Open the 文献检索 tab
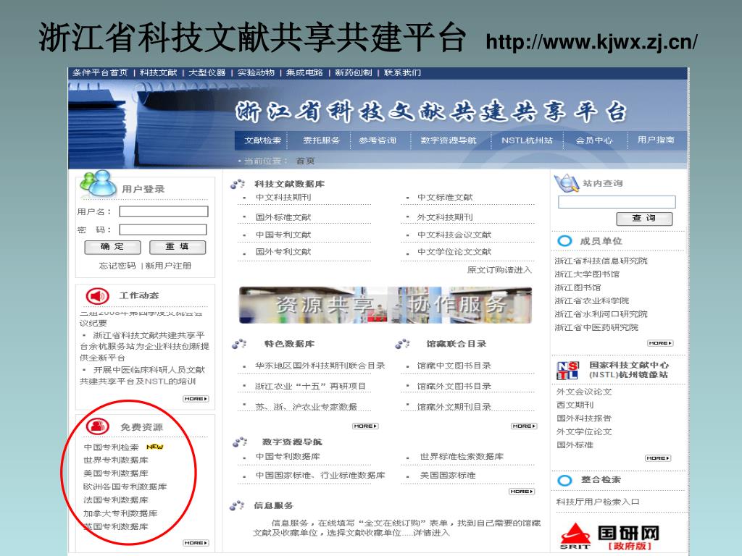The width and height of the screenshot is (742, 556). [x=262, y=140]
